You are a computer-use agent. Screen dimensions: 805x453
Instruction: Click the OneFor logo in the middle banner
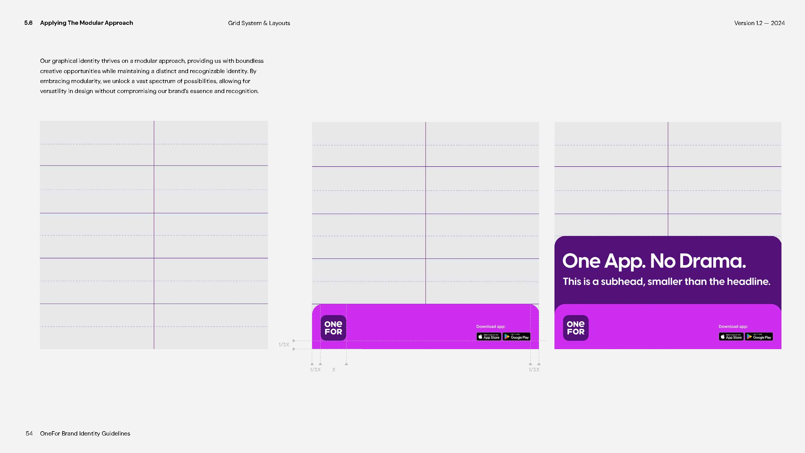coord(333,328)
